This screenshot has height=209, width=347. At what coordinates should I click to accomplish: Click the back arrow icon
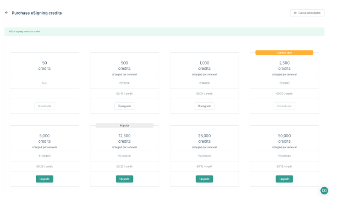click(7, 13)
